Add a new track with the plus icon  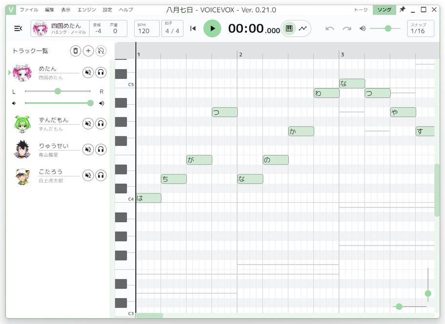click(88, 51)
